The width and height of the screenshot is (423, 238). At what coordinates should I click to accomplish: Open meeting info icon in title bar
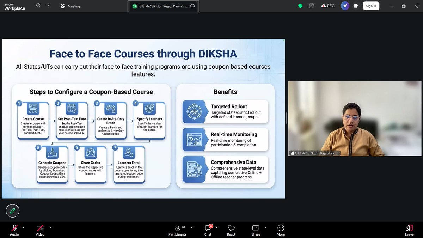(38, 6)
